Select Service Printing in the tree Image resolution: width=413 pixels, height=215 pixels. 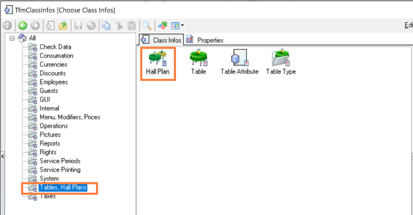click(x=60, y=169)
